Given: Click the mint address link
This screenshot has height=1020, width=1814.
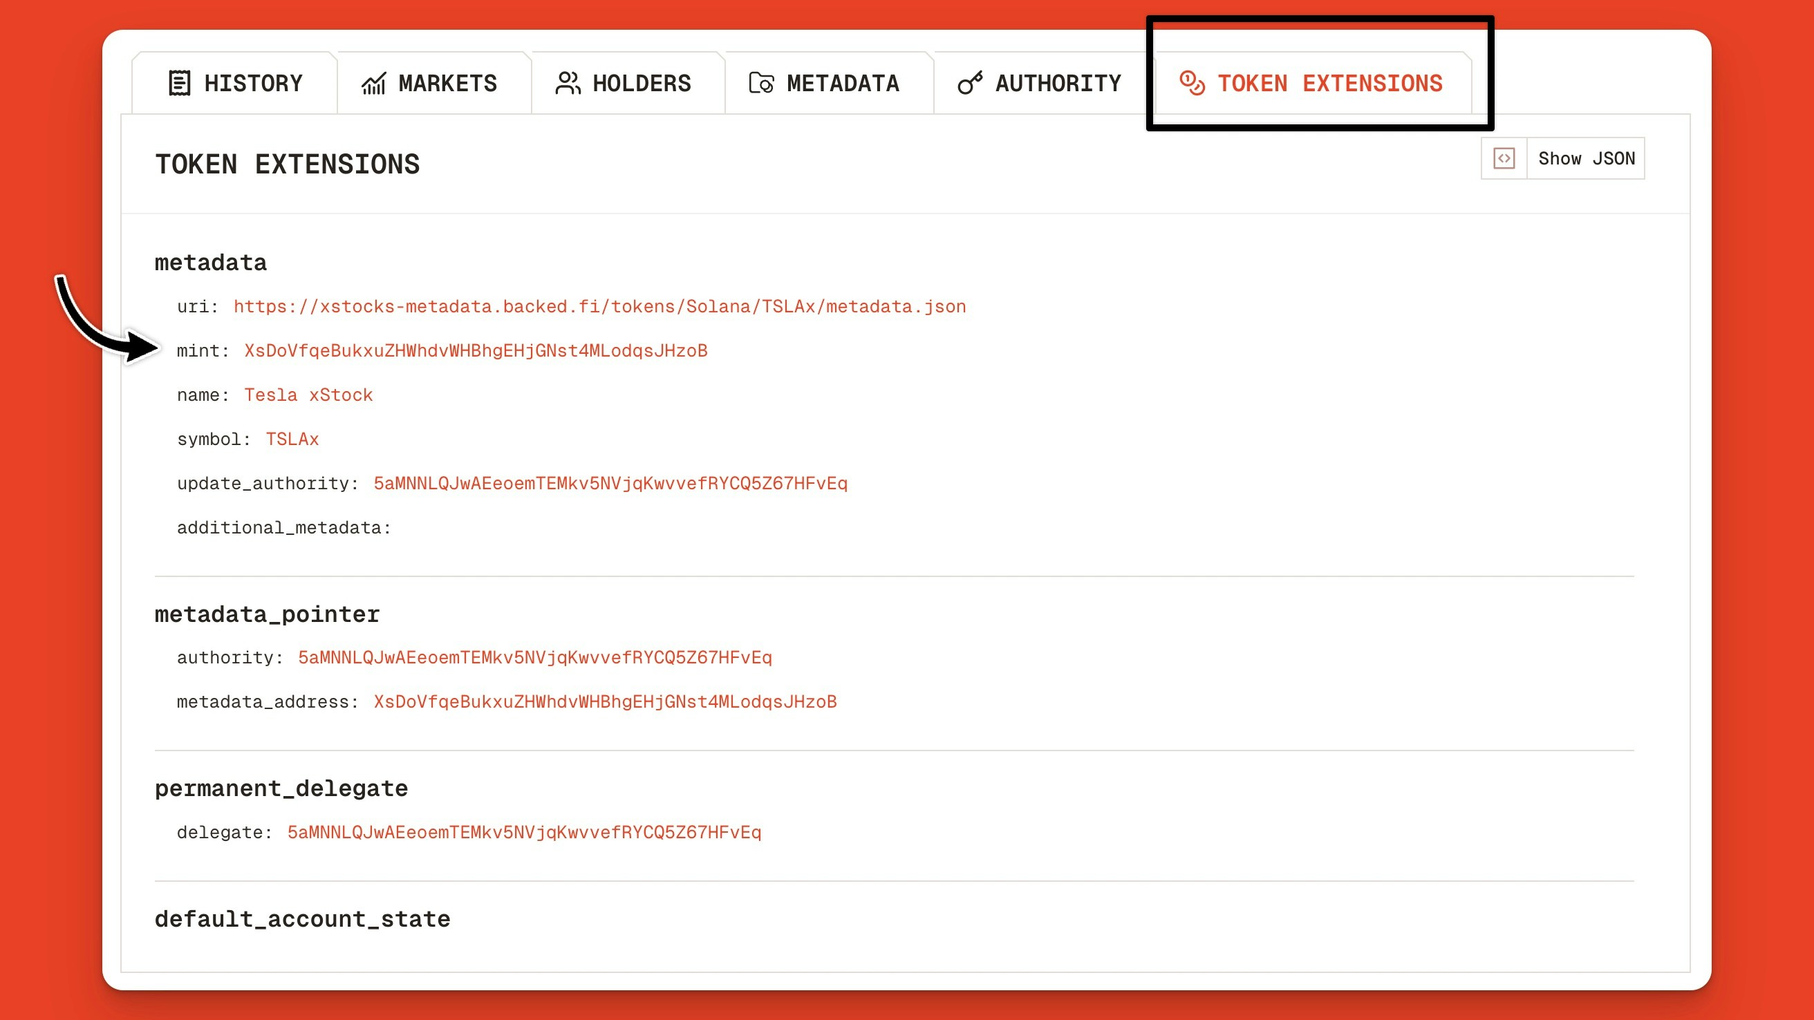Looking at the screenshot, I should click(x=476, y=350).
